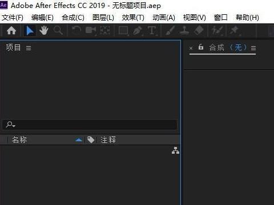The height and width of the screenshot is (205, 274).
Task: Open the 窗口 menu
Action: pos(220,18)
